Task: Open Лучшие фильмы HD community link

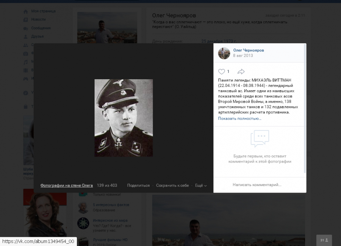Action: (110, 240)
